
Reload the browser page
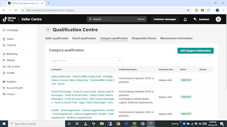click(16, 10)
